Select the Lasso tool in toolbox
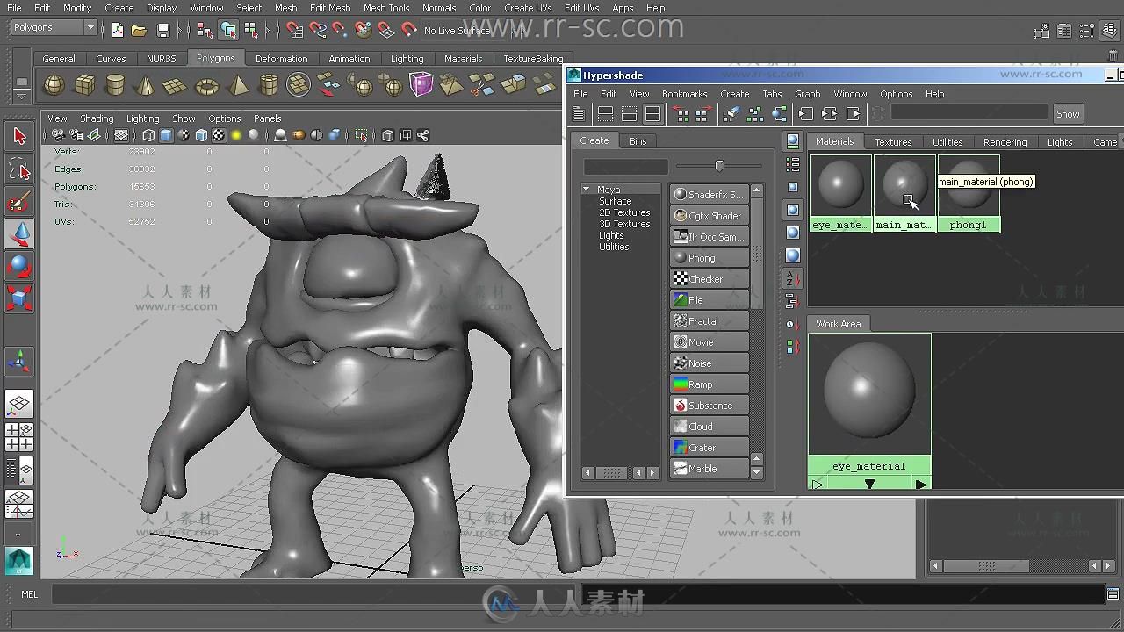Viewport: 1124px width, 632px height. point(19,169)
